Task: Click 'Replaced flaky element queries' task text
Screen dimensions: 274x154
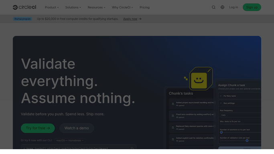Action: tap(195, 126)
